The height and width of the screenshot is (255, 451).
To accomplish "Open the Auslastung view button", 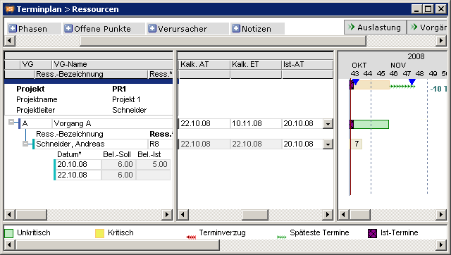I will [x=375, y=27].
